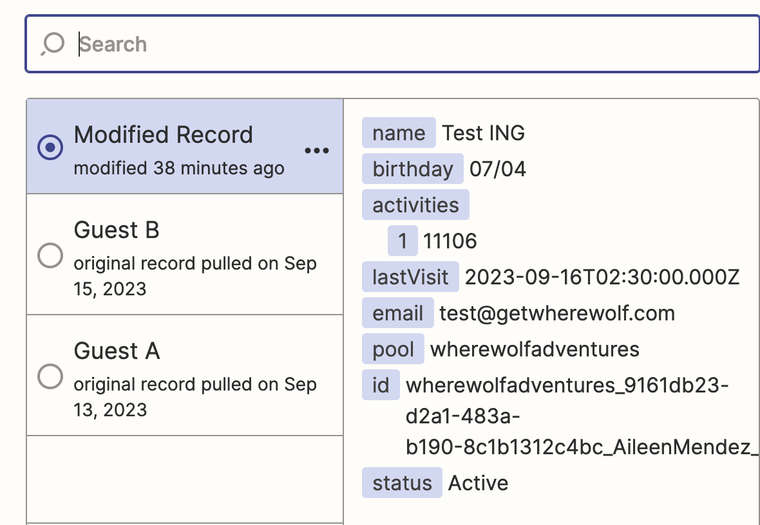Click 'modified 38 minutes ago' text
The height and width of the screenshot is (525, 760).
[x=179, y=168]
